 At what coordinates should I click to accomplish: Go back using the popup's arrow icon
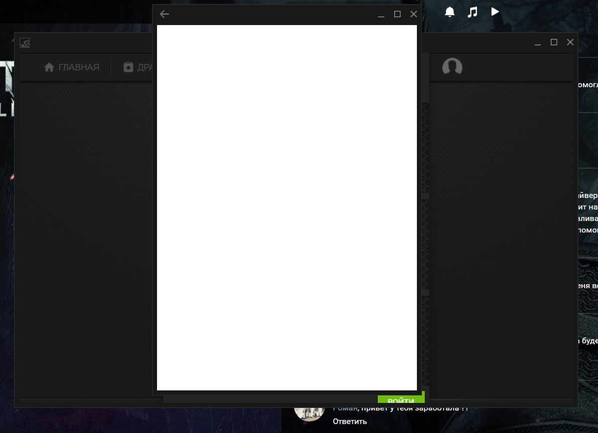[165, 14]
